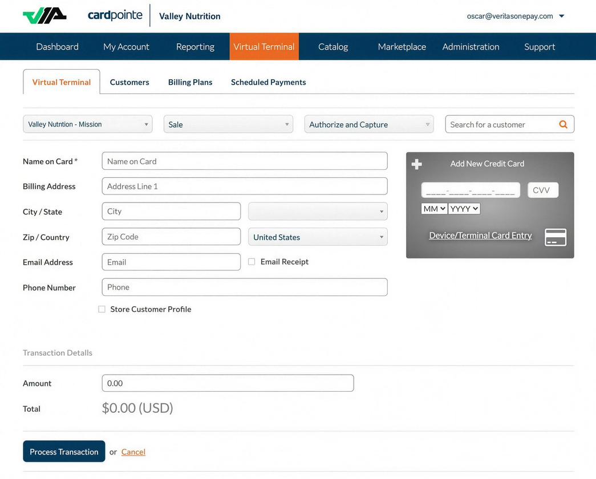Switch to the Scheduled Payments tab
This screenshot has height=479, width=596.
click(269, 82)
